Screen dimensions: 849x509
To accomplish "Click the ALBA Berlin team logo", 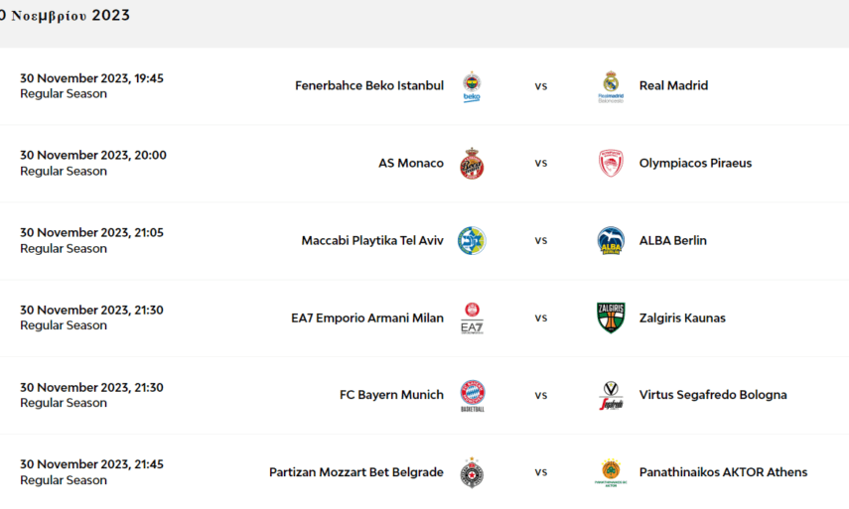I will (x=611, y=241).
